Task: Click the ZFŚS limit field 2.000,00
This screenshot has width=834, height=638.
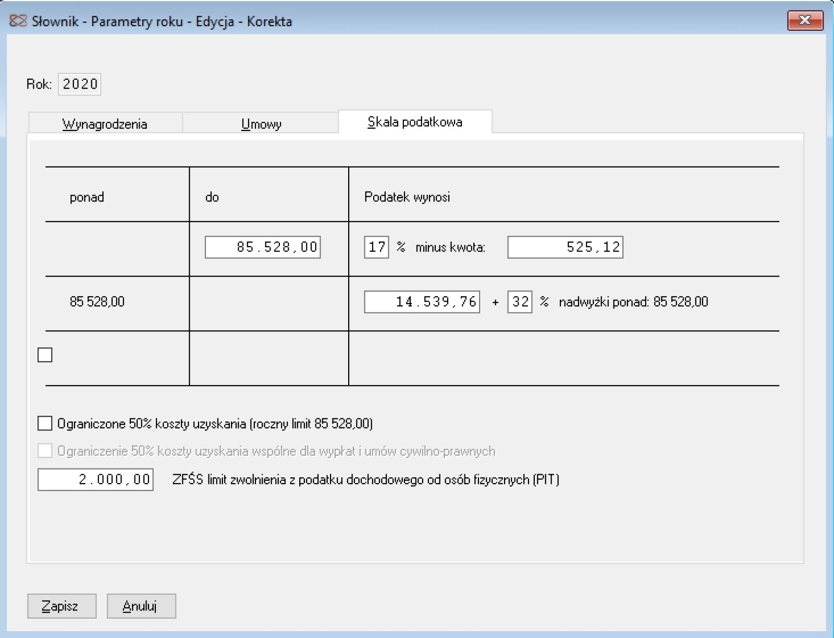Action: (x=95, y=479)
